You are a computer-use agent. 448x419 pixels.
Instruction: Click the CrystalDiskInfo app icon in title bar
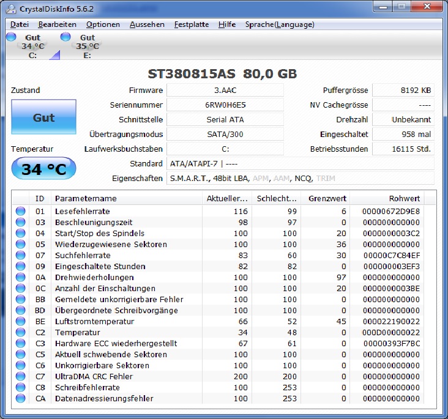(11, 9)
